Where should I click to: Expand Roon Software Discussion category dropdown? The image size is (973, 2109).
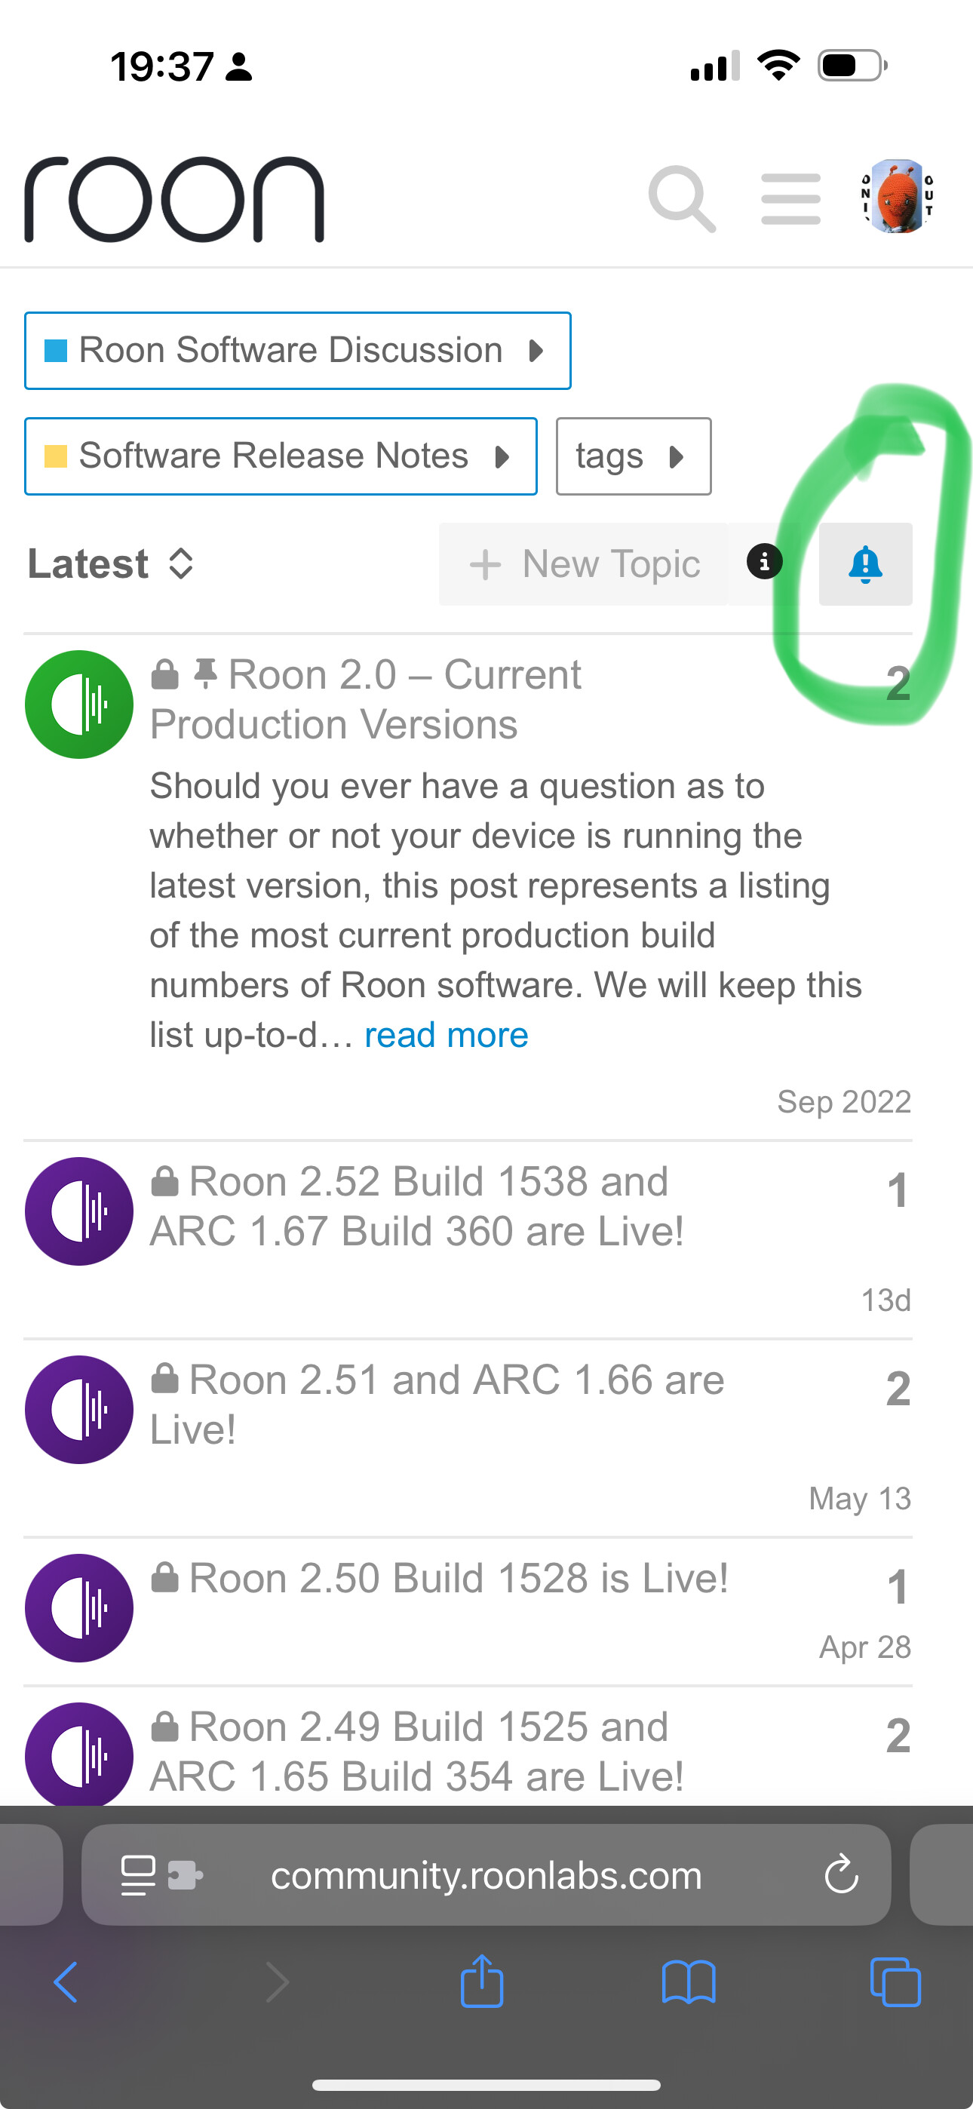297,351
